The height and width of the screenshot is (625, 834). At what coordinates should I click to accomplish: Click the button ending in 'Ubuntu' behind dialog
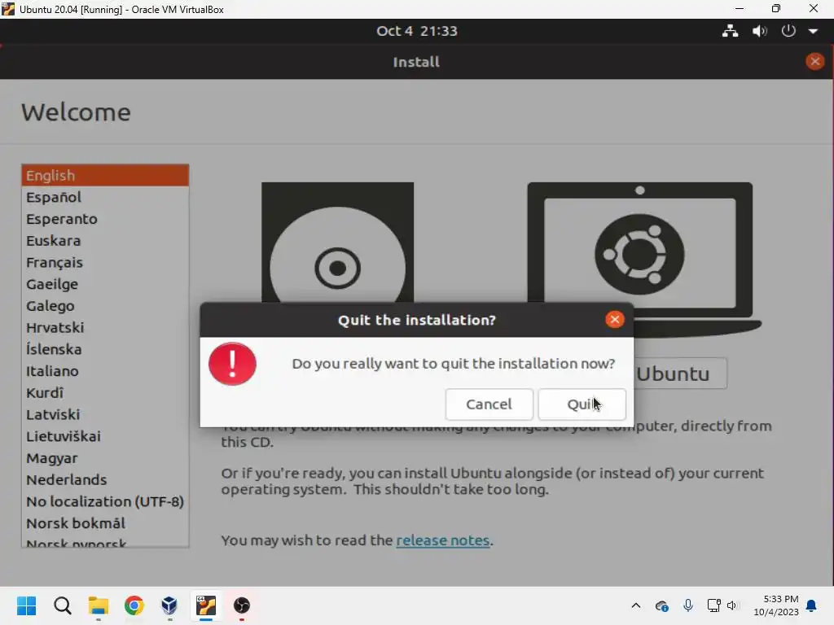pyautogui.click(x=680, y=374)
